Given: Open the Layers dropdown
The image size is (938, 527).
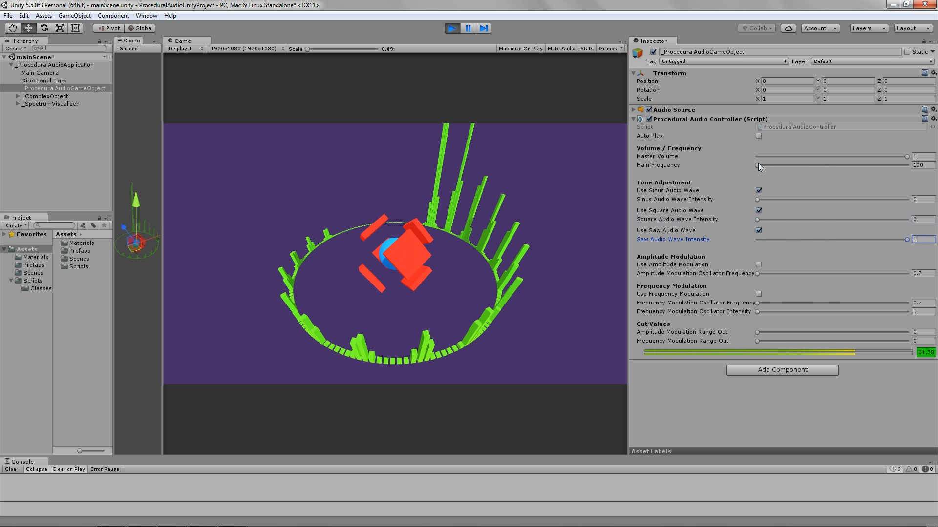Looking at the screenshot, I should tap(869, 28).
